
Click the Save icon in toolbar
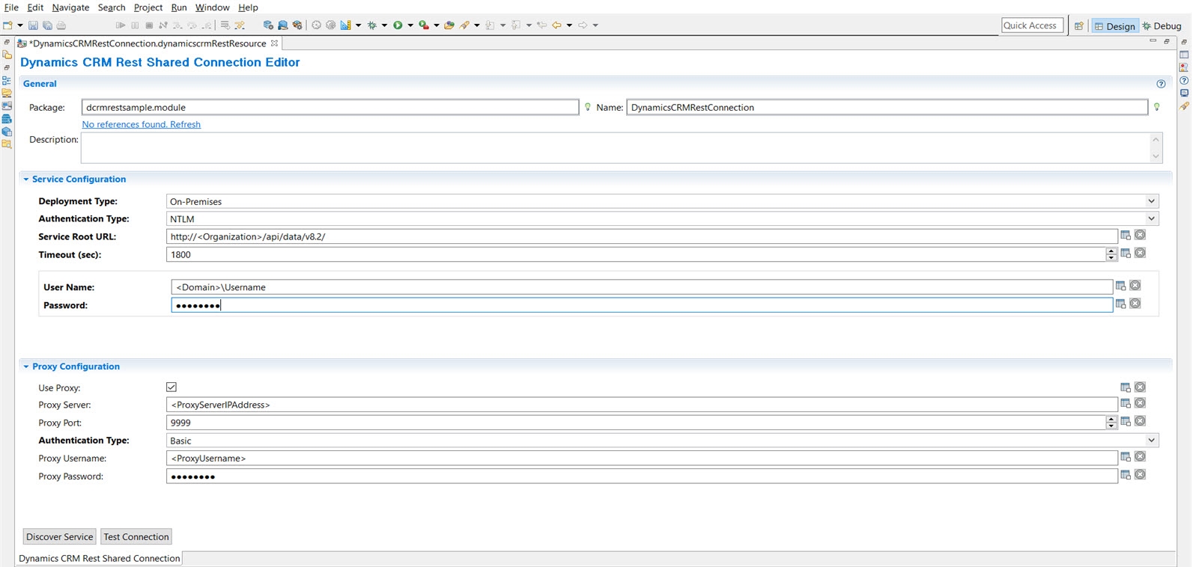(x=33, y=25)
